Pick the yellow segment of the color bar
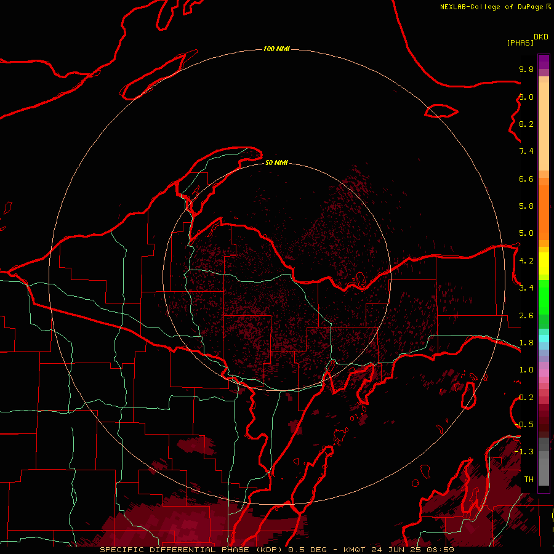Image resolution: width=554 pixels, height=554 pixels. tap(544, 263)
